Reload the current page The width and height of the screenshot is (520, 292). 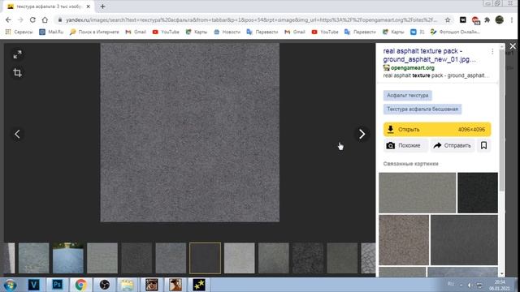[x=32, y=19]
